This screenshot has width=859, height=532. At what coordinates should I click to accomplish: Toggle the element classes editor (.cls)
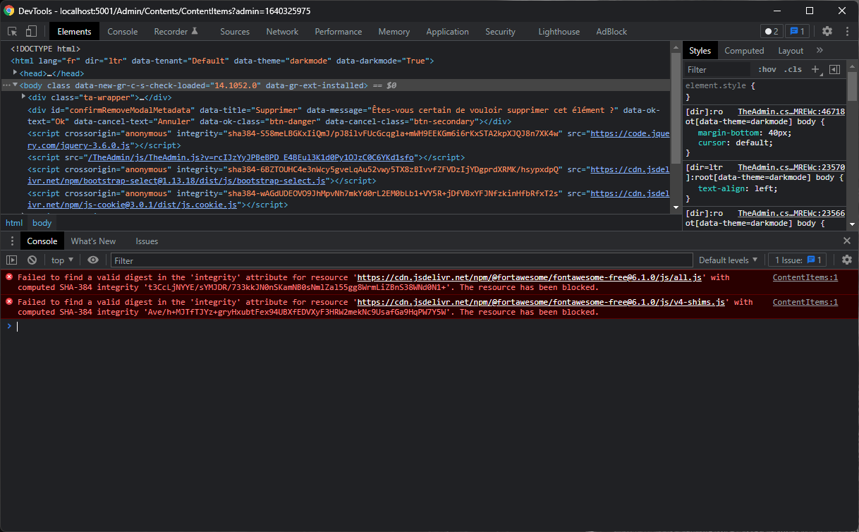pyautogui.click(x=793, y=69)
